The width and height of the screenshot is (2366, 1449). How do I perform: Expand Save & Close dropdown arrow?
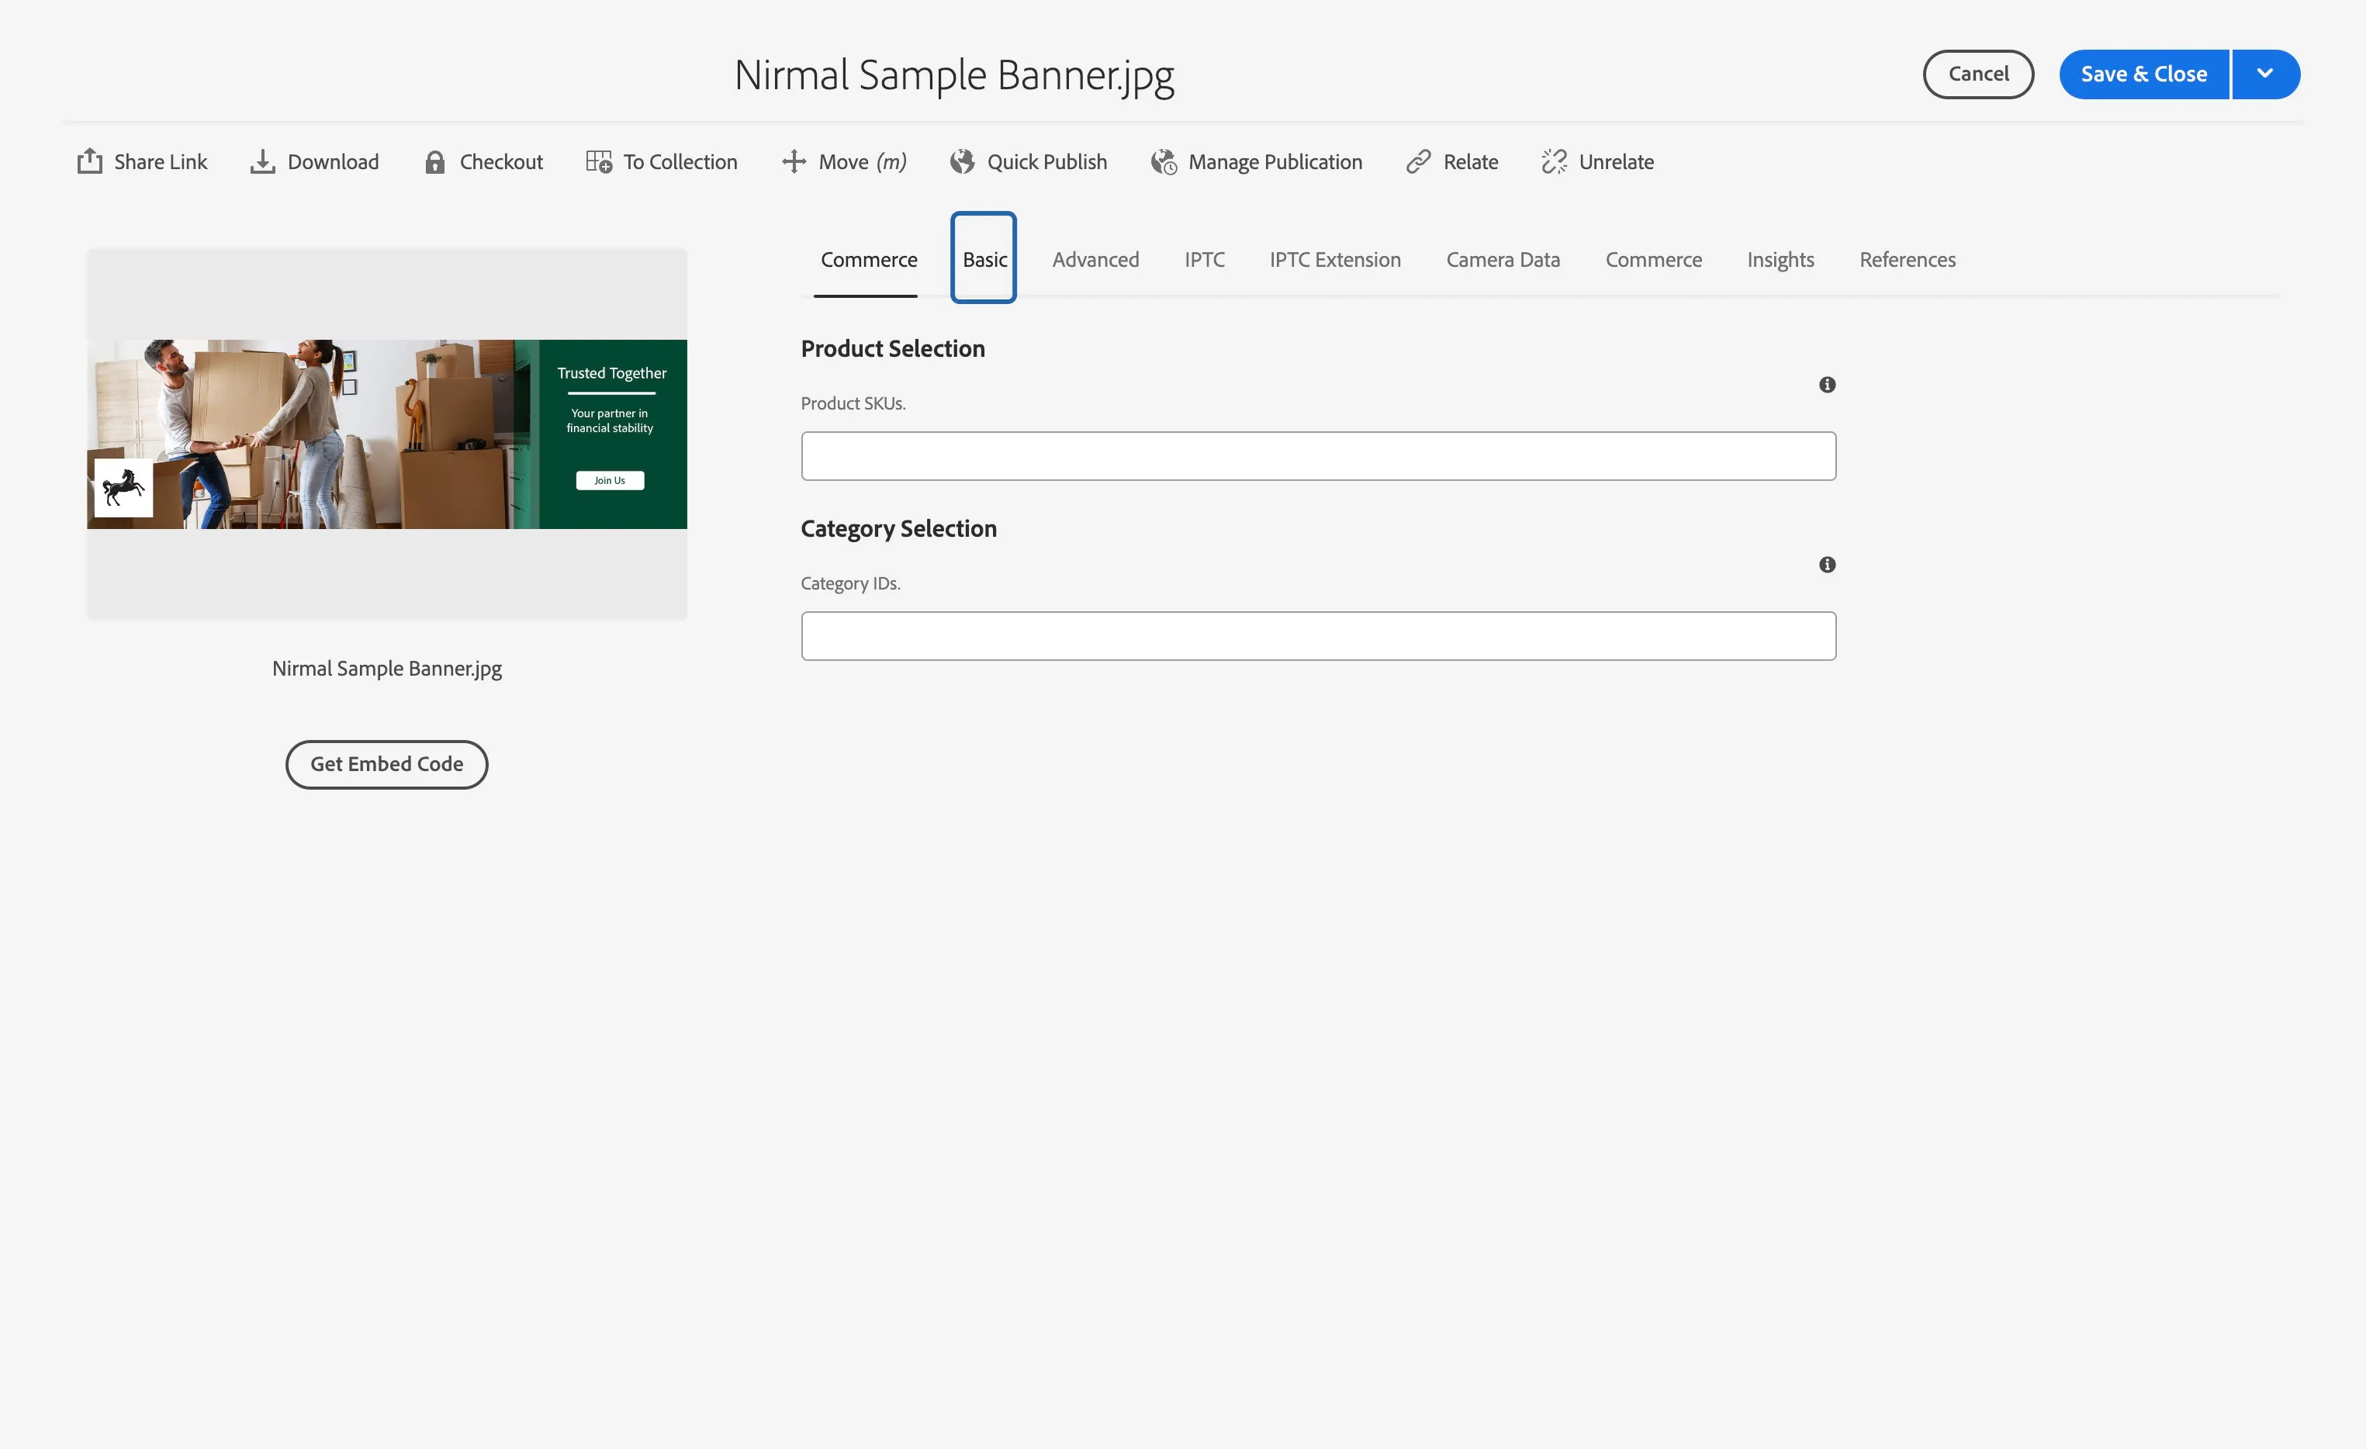[x=2265, y=74]
